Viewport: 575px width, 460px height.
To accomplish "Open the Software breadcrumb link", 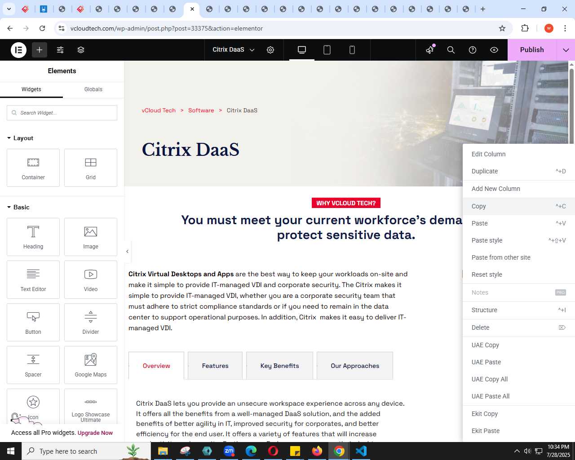I will coord(201,111).
